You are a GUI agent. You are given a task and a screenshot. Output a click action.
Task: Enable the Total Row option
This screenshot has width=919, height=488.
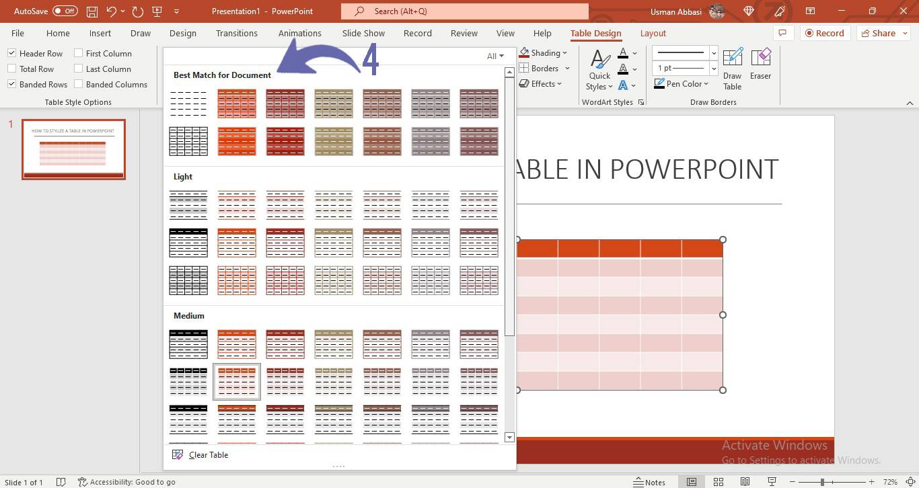tap(11, 69)
